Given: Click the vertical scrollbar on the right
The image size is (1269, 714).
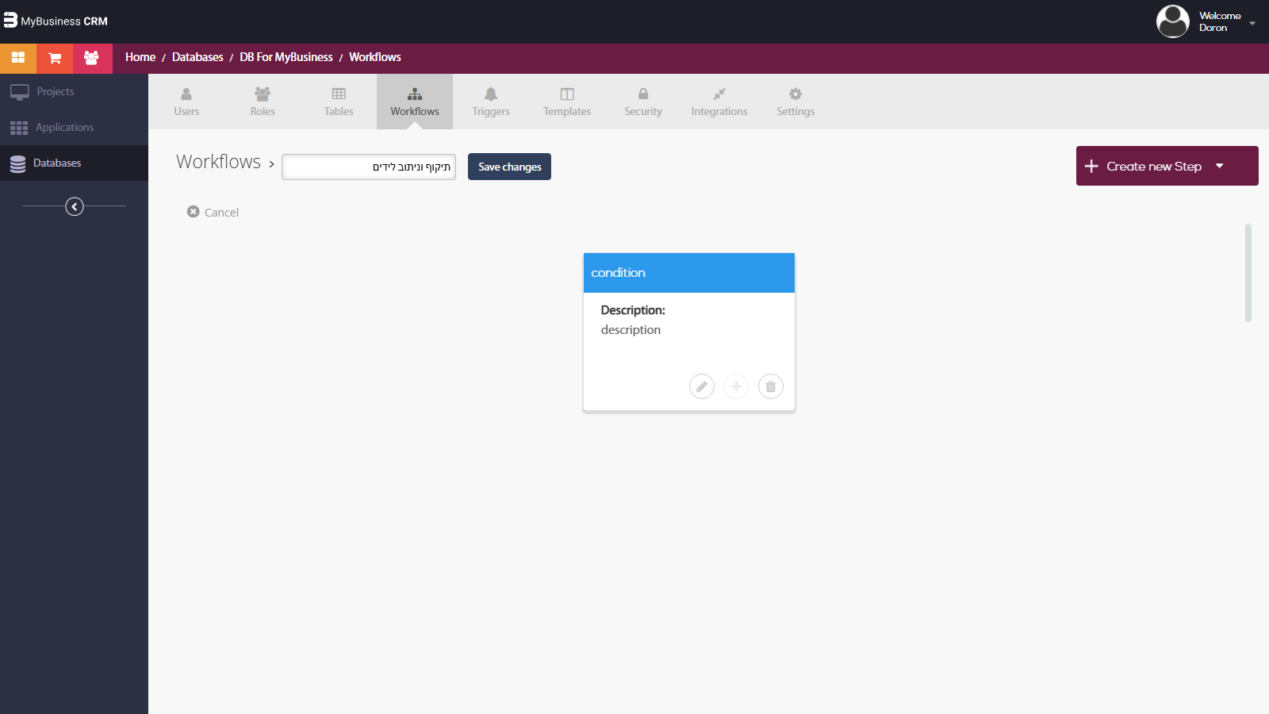Looking at the screenshot, I should tap(1248, 273).
